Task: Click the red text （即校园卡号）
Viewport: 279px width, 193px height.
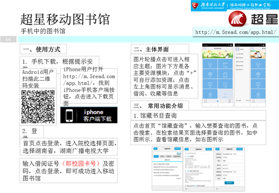Action: click(81, 164)
